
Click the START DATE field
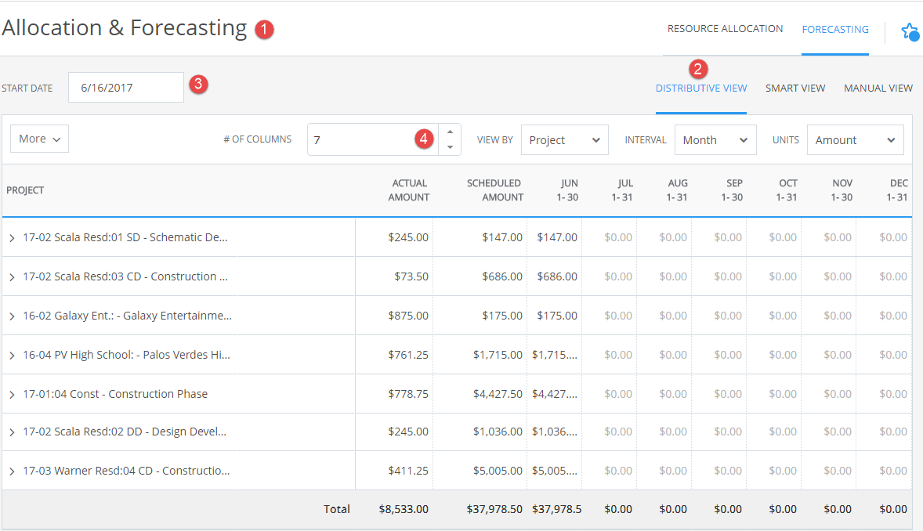(x=125, y=87)
